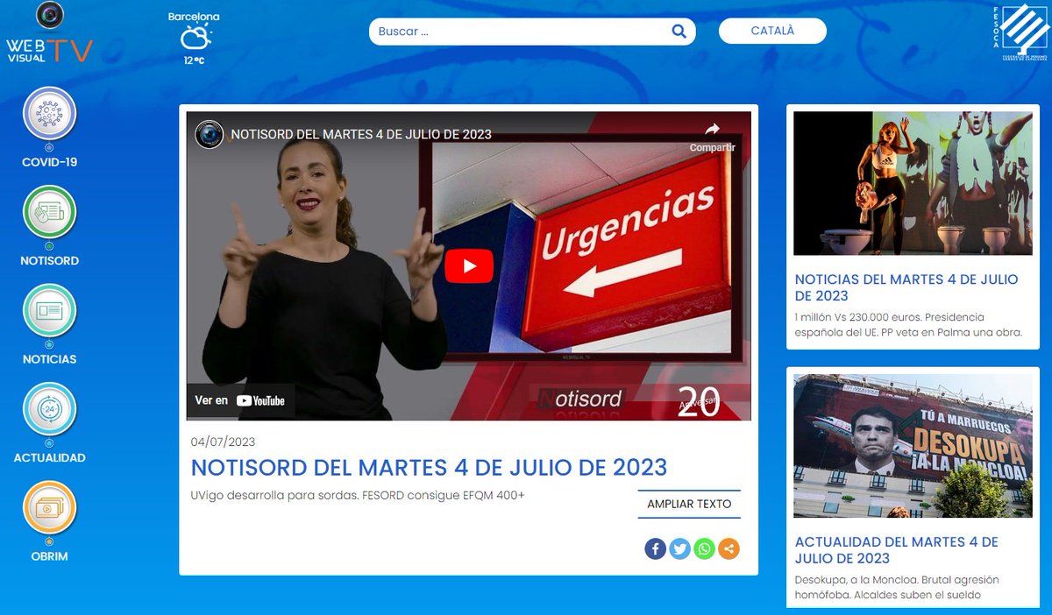Viewport: 1052px width, 615px height.
Task: Click the Noticias card stage thumbnail
Action: coord(913,183)
